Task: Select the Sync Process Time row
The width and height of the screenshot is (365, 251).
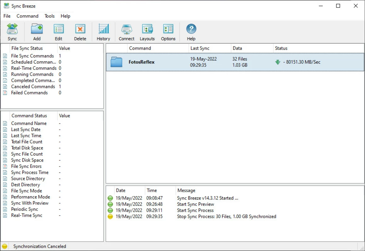Action: click(52, 172)
